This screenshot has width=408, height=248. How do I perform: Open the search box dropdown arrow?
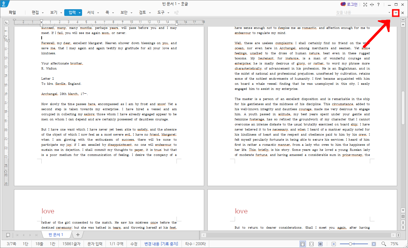pyautogui.click(x=390, y=13)
